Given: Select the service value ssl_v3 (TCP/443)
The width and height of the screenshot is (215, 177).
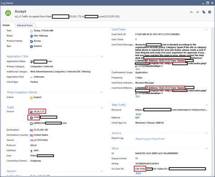Looking at the screenshot, I should [39, 140].
